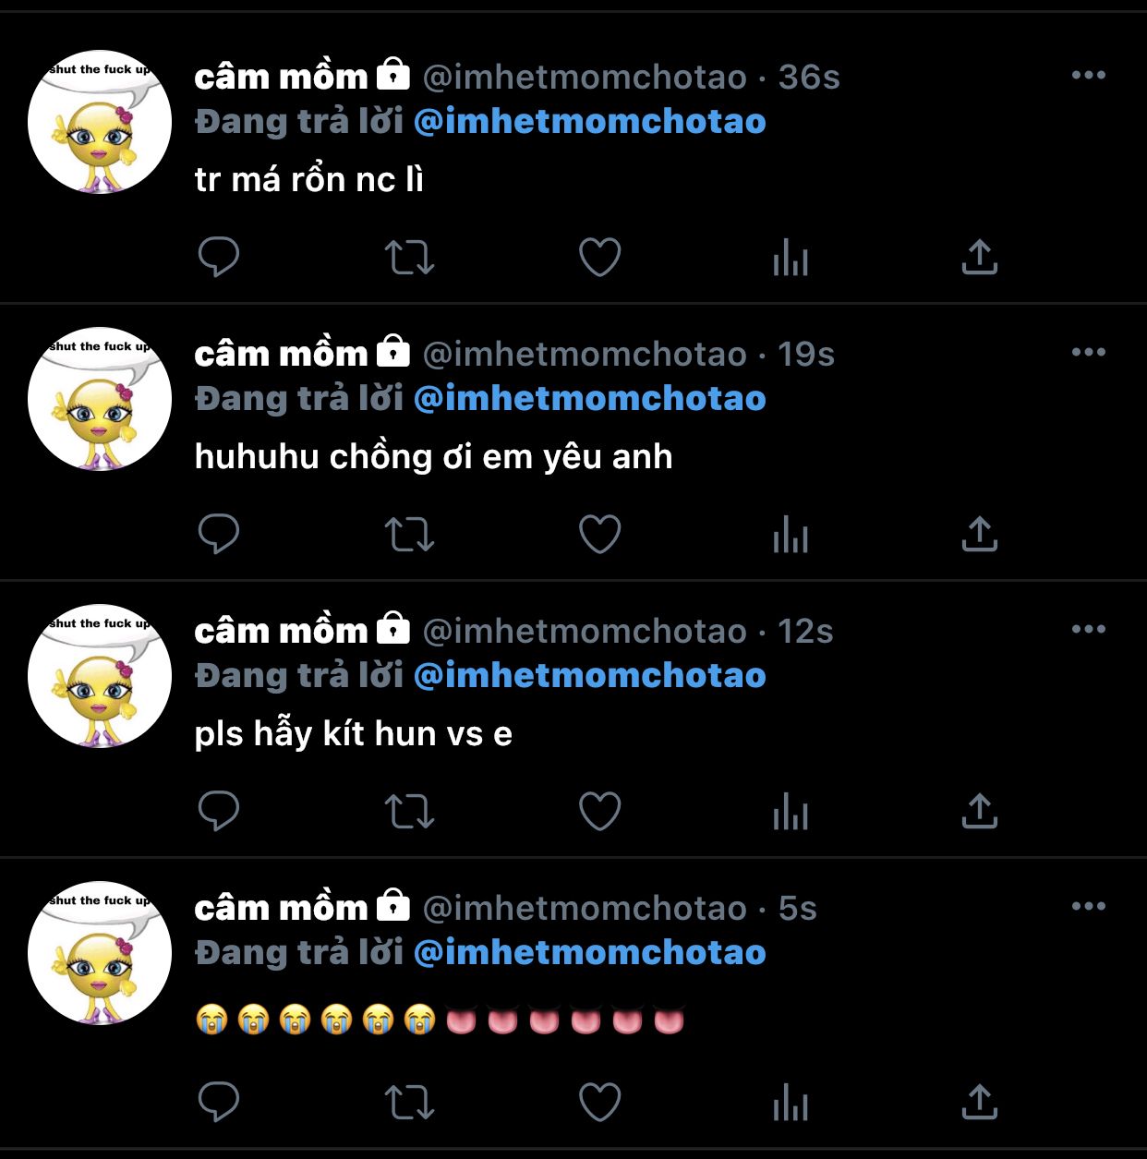Screen dimensions: 1147x1159
Task: View analytics of the "huhuhu chồng ơi" tweet
Action: [791, 535]
